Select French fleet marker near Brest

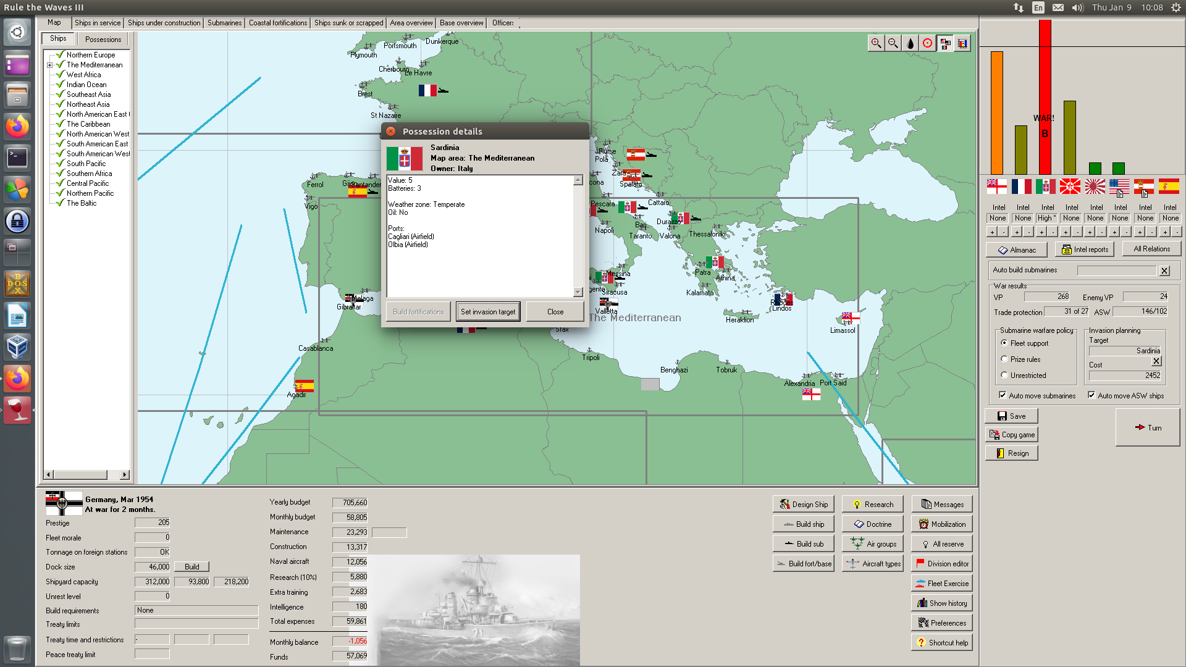(427, 90)
